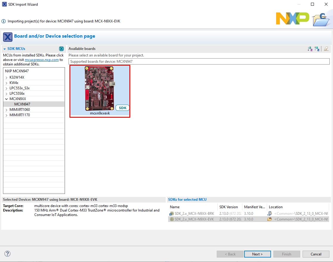Click the board filter text field
The image size is (333, 262).
click(199, 61)
